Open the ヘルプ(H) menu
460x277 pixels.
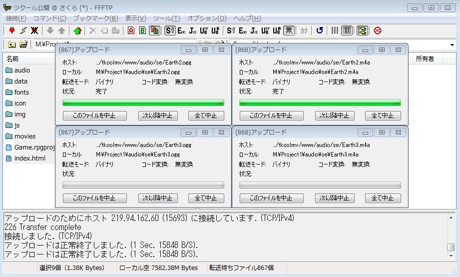247,18
